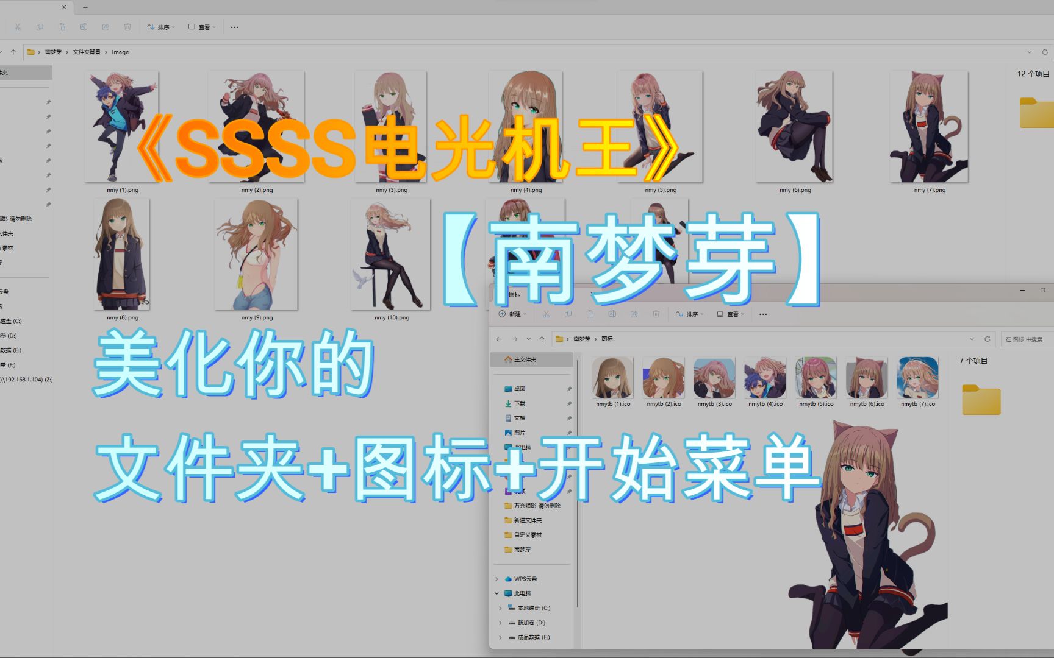Click file name nmy (3).png

pos(392,190)
